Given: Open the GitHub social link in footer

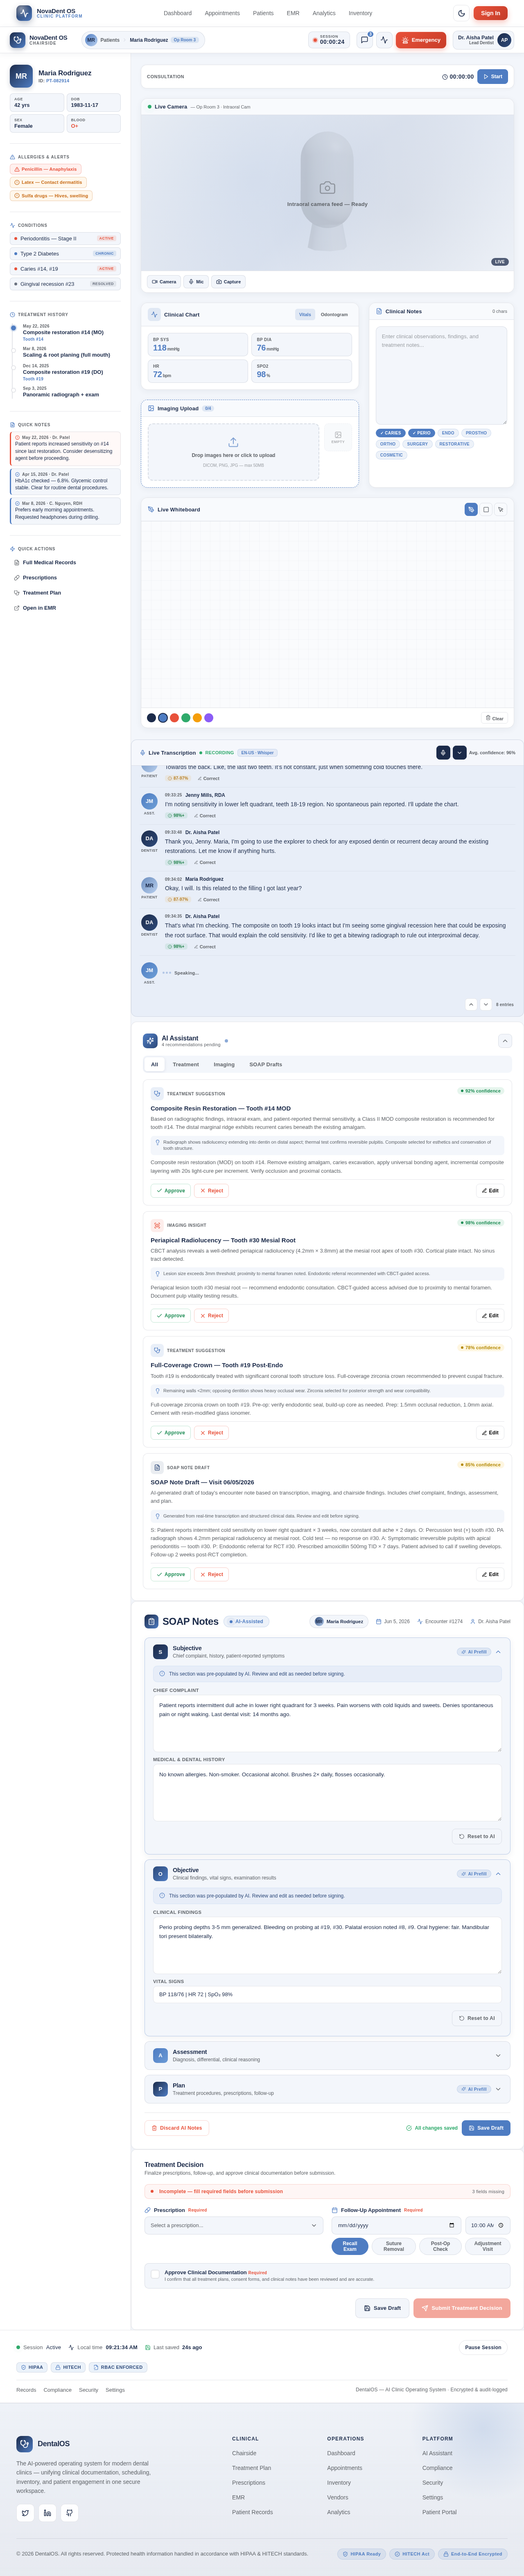Looking at the screenshot, I should 69,2512.
